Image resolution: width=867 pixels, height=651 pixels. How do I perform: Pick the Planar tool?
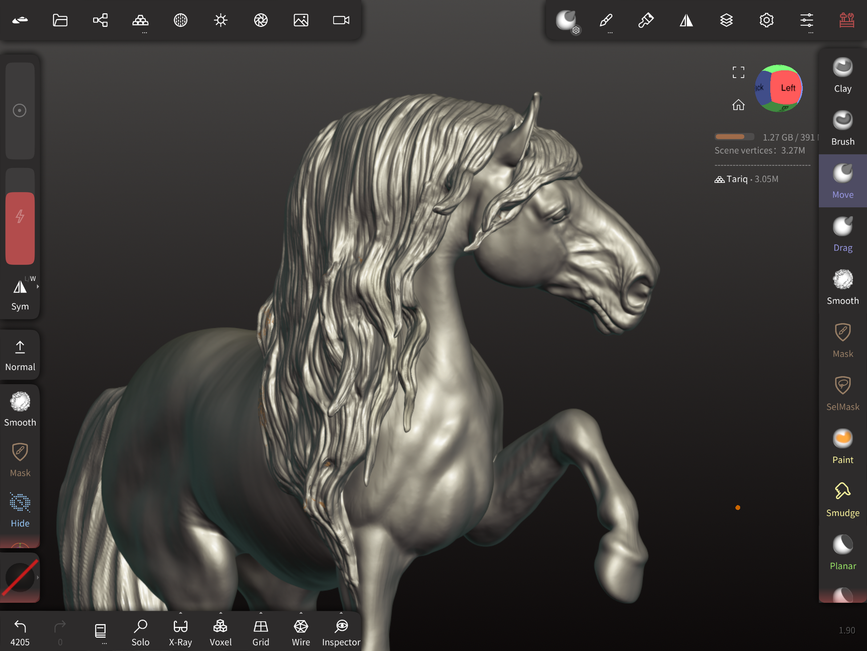pos(842,552)
